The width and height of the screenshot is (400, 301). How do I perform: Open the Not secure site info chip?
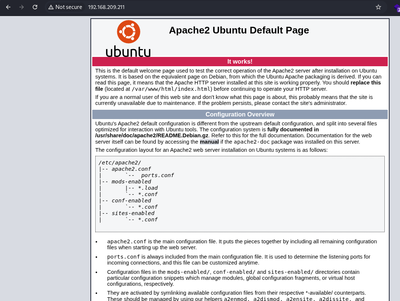pos(65,7)
